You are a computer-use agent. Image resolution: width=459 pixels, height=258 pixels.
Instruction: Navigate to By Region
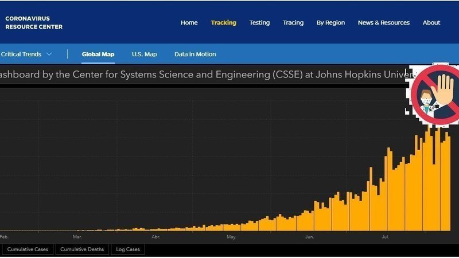pos(330,23)
